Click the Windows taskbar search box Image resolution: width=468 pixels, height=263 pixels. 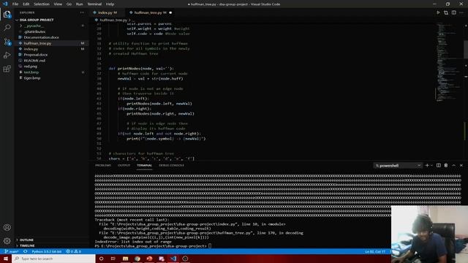point(53,259)
